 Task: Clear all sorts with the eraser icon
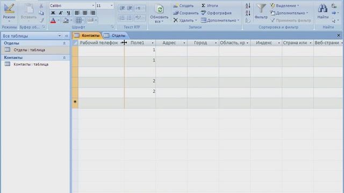tap(248, 20)
